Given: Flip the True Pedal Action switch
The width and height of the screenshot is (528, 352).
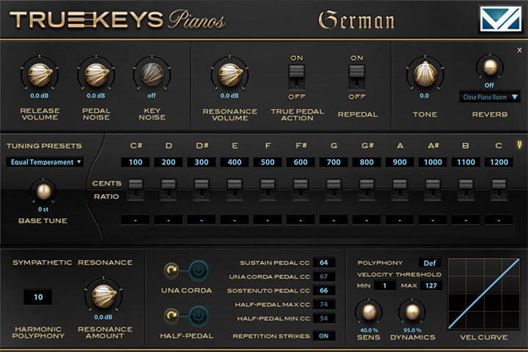Looking at the screenshot, I should point(296,76).
